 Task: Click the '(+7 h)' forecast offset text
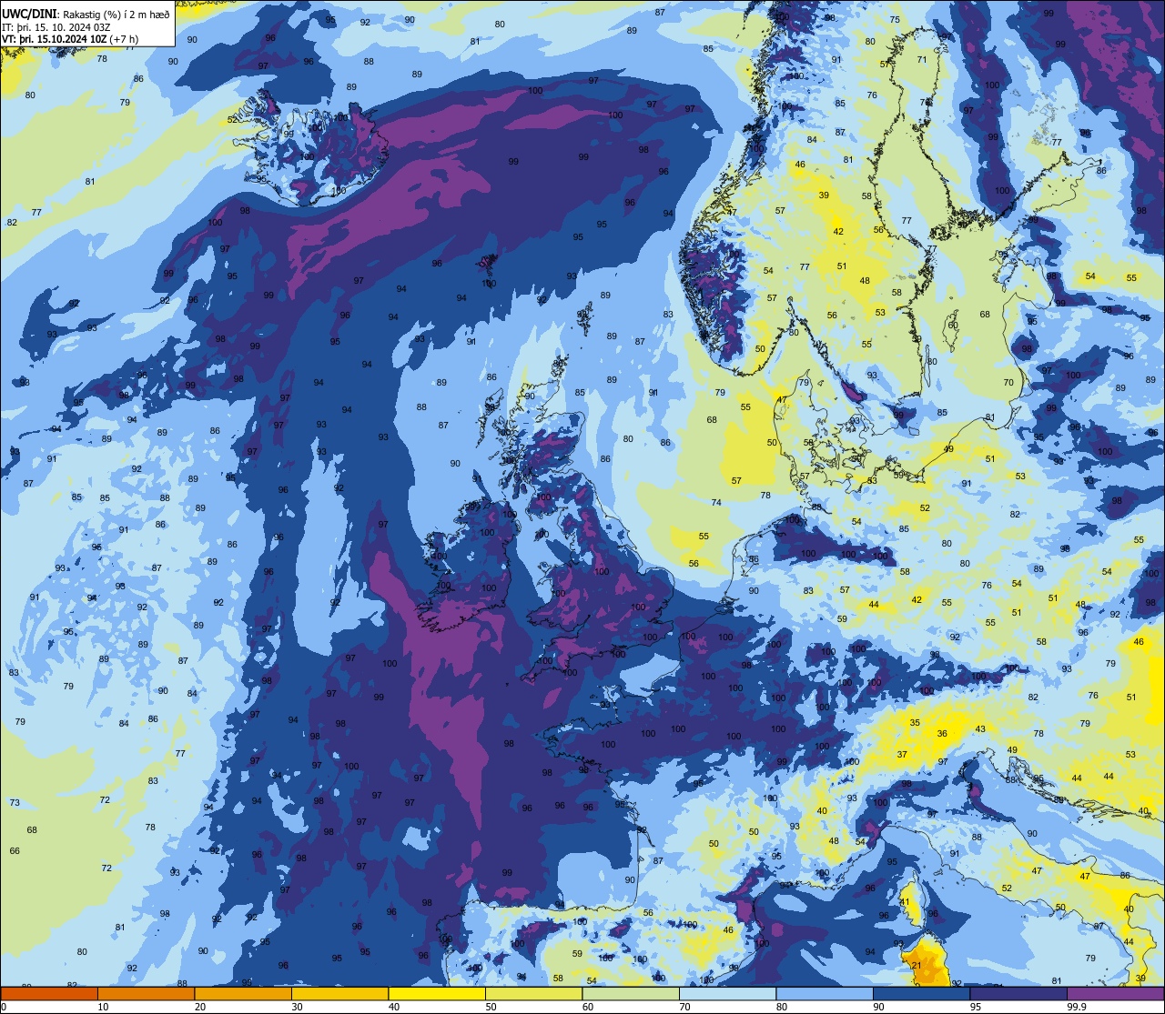click(x=123, y=38)
